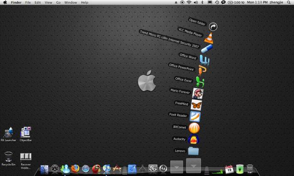Image resolution: width=294 pixels, height=176 pixels.
Task: Click the battery 100% indicator
Action: click(236, 2)
